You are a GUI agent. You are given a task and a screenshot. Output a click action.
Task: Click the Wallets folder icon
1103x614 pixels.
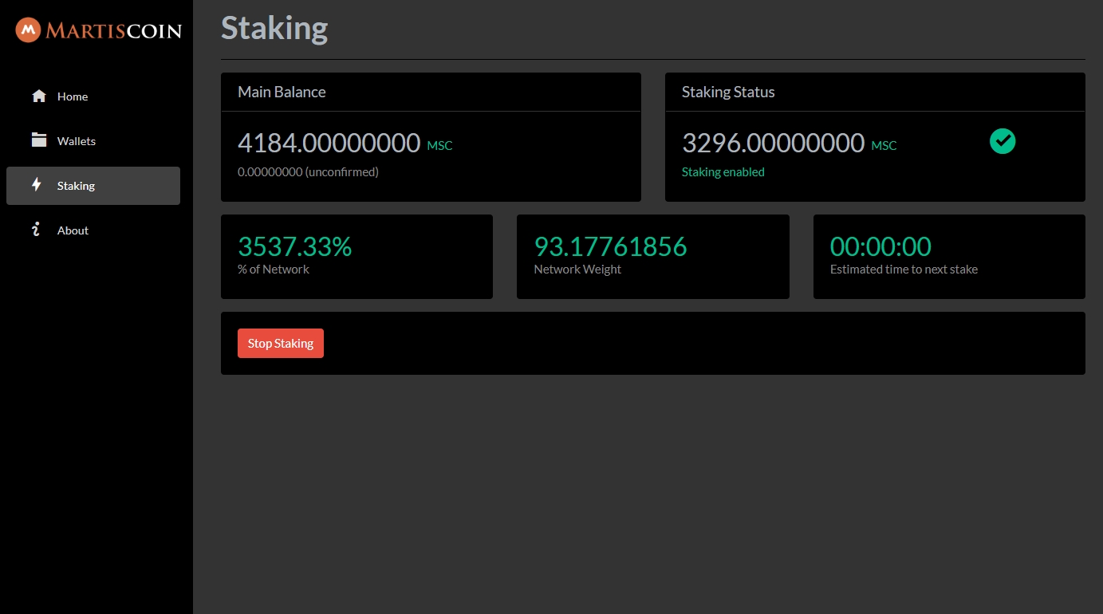[39, 140]
